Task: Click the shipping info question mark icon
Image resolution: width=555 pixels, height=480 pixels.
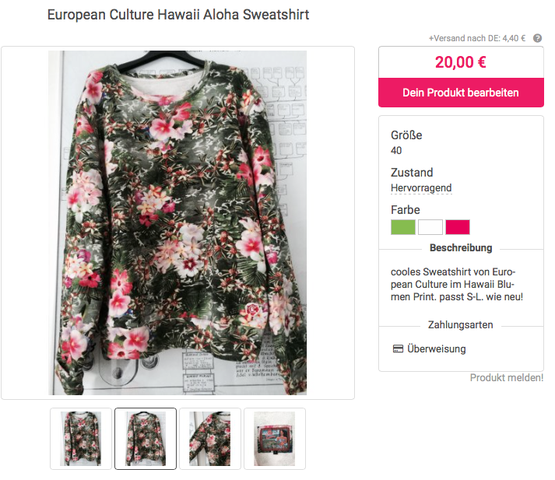Action: click(537, 38)
